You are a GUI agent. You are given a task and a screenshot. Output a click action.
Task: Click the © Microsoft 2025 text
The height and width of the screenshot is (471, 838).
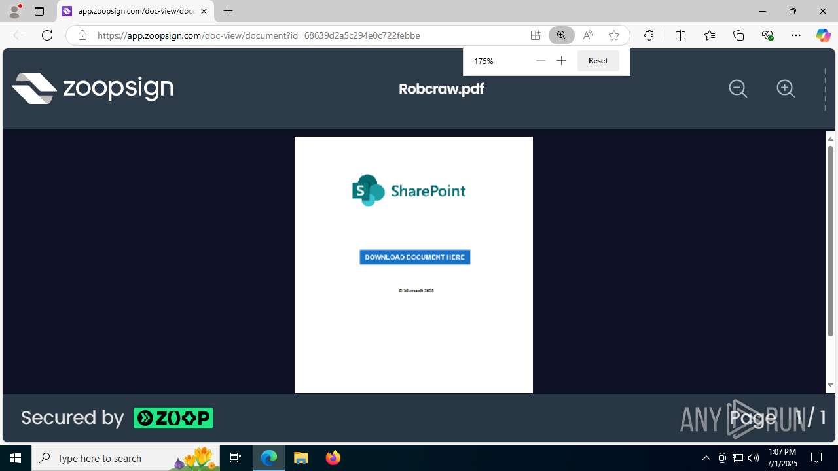[416, 290]
